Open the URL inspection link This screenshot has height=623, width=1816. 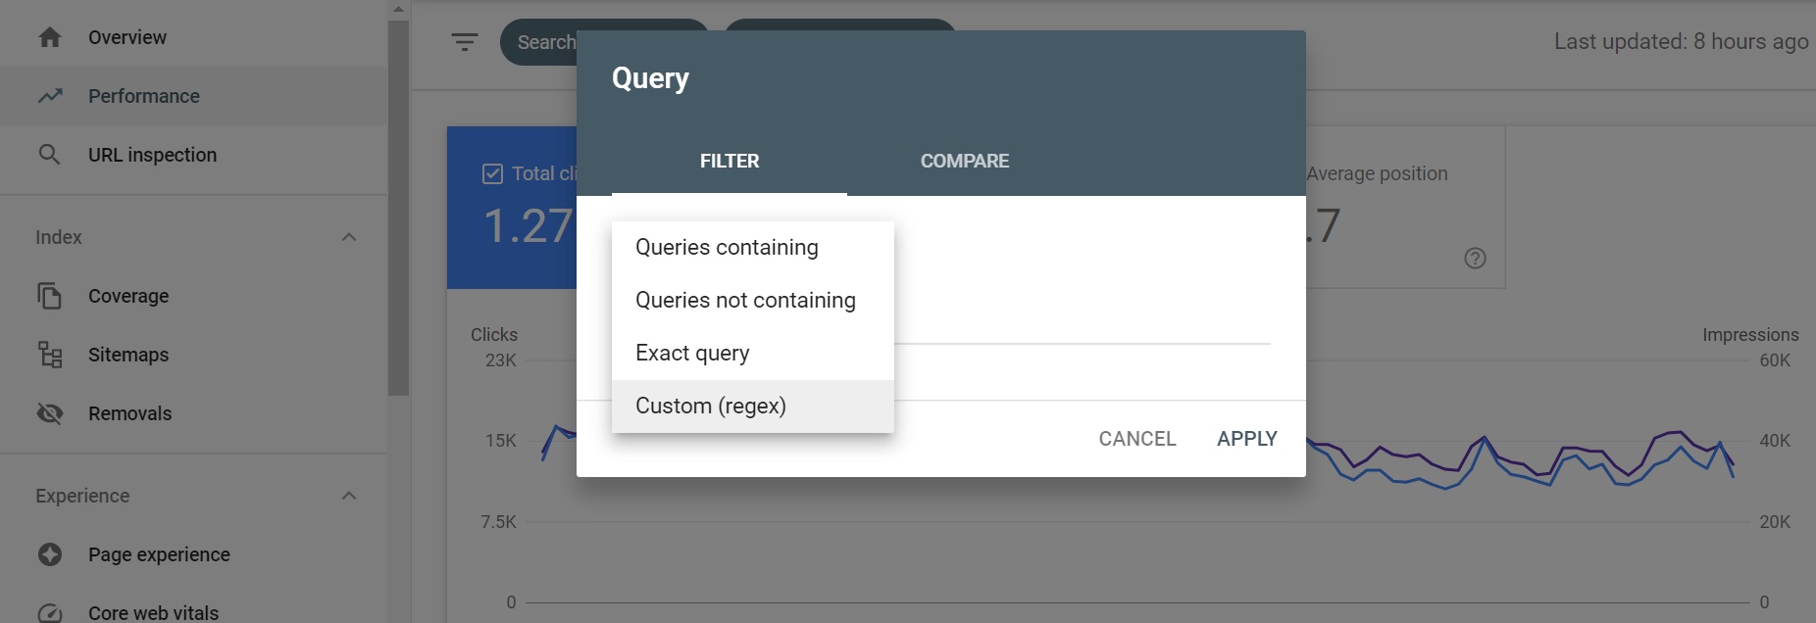(x=153, y=155)
